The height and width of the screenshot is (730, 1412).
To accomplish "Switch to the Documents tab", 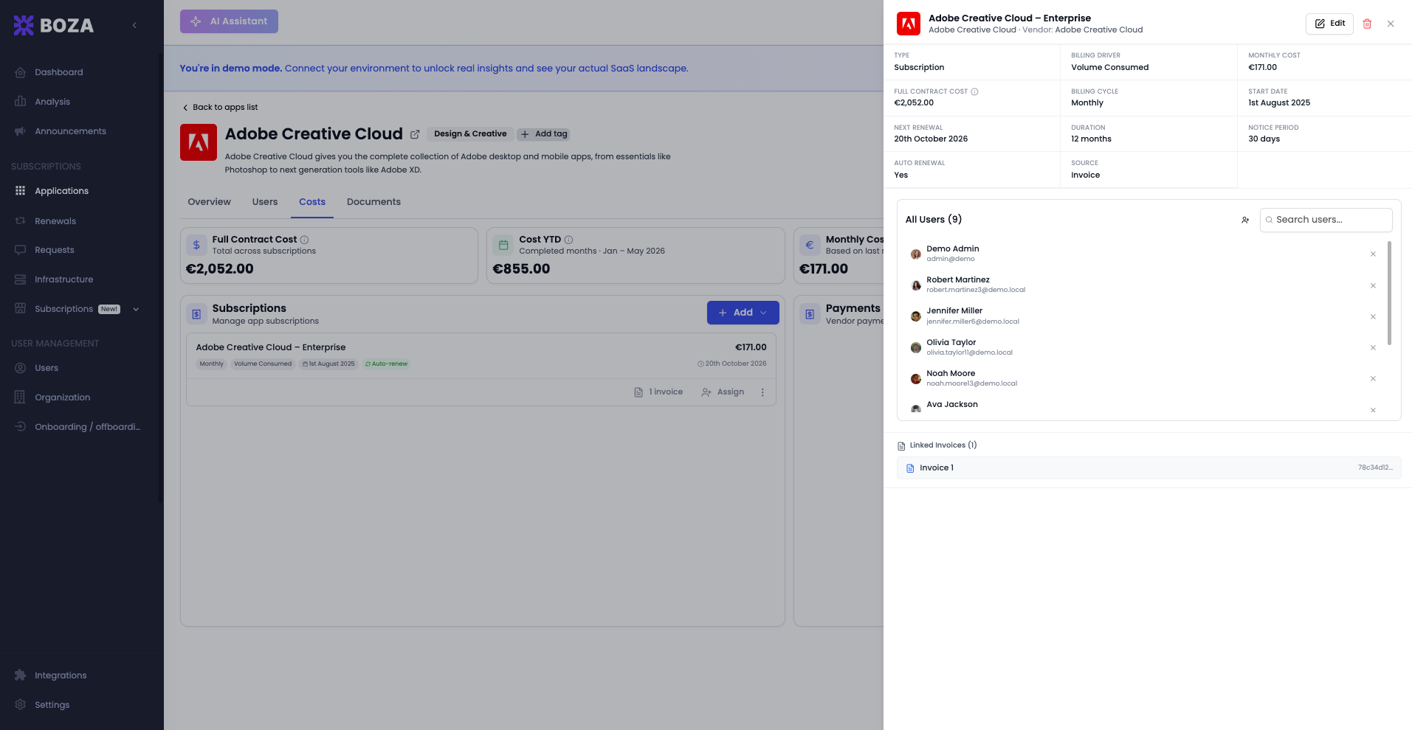I will click(373, 202).
